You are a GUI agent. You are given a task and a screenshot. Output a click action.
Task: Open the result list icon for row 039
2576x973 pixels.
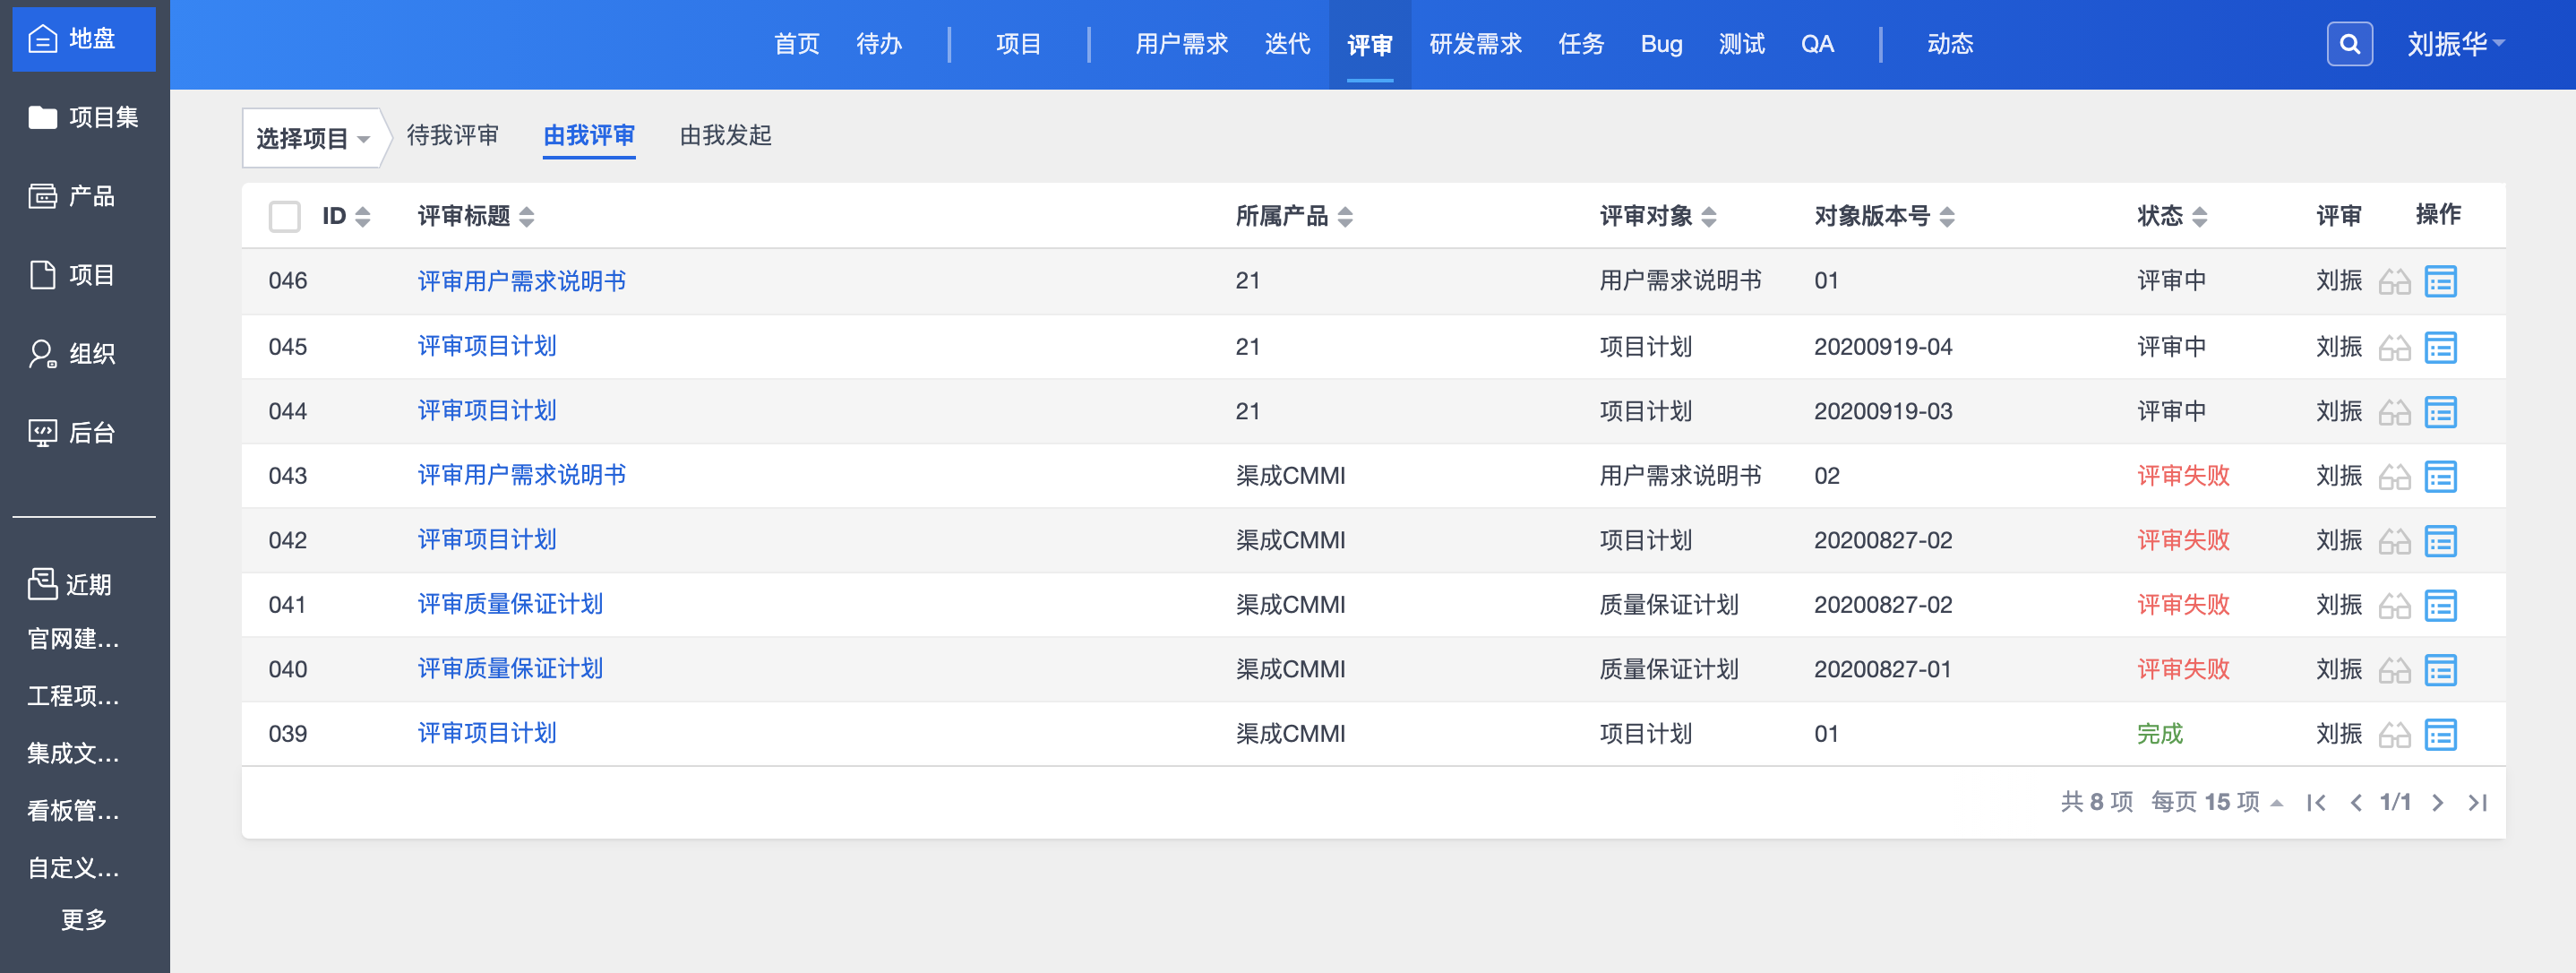[x=2440, y=735]
